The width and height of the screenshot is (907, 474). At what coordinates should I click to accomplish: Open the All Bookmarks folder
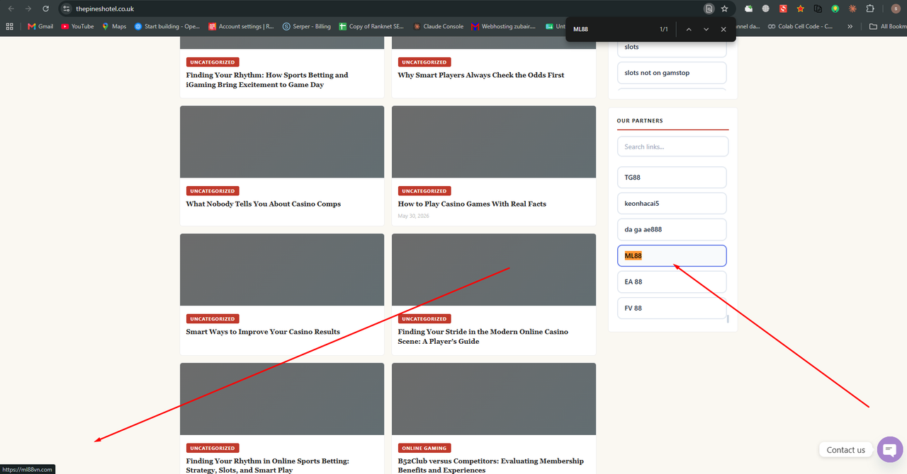click(x=888, y=26)
